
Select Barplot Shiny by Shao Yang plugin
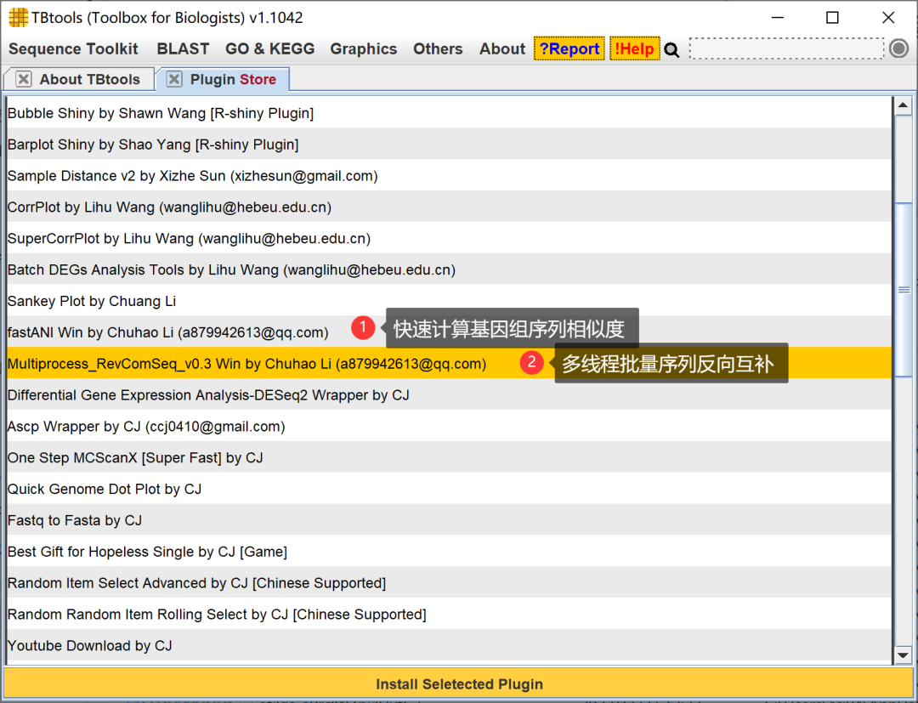click(449, 144)
